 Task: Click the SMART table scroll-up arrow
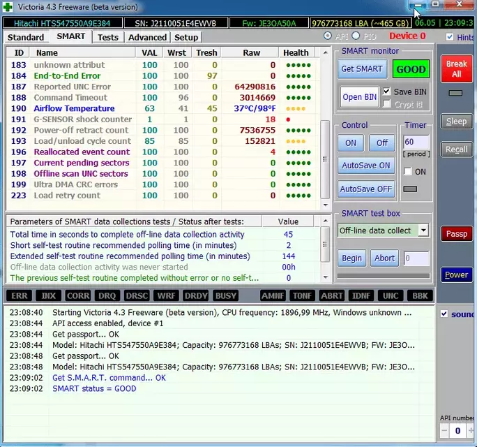[x=326, y=52]
